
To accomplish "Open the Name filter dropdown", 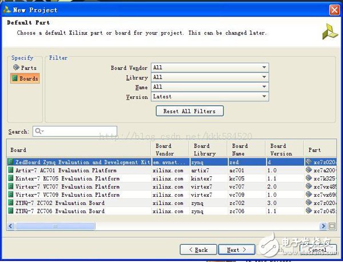I will [209, 87].
